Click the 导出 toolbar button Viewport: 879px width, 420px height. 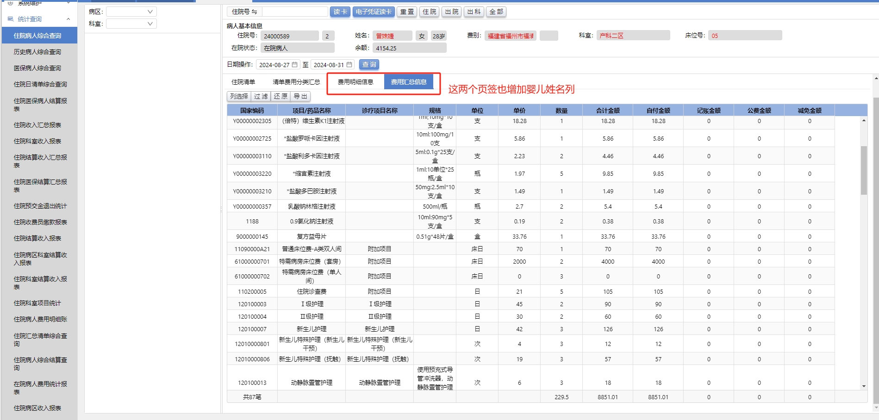pyautogui.click(x=300, y=96)
